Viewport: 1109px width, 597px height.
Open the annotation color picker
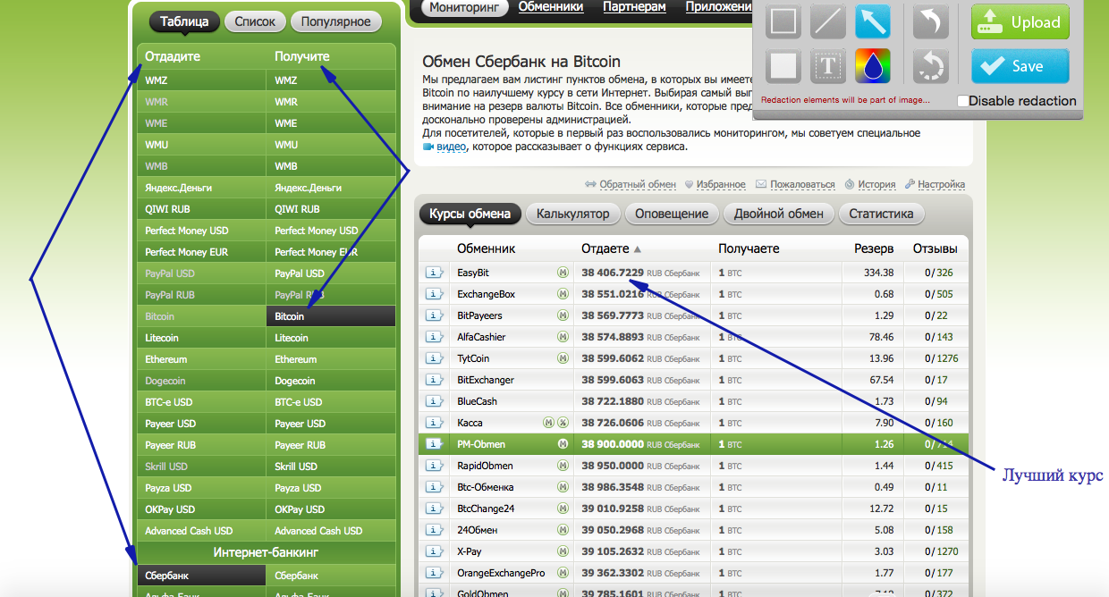tap(873, 65)
